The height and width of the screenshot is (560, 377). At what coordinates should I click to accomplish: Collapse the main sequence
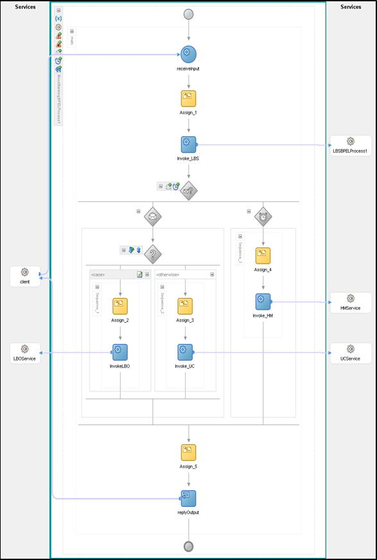coord(72,31)
